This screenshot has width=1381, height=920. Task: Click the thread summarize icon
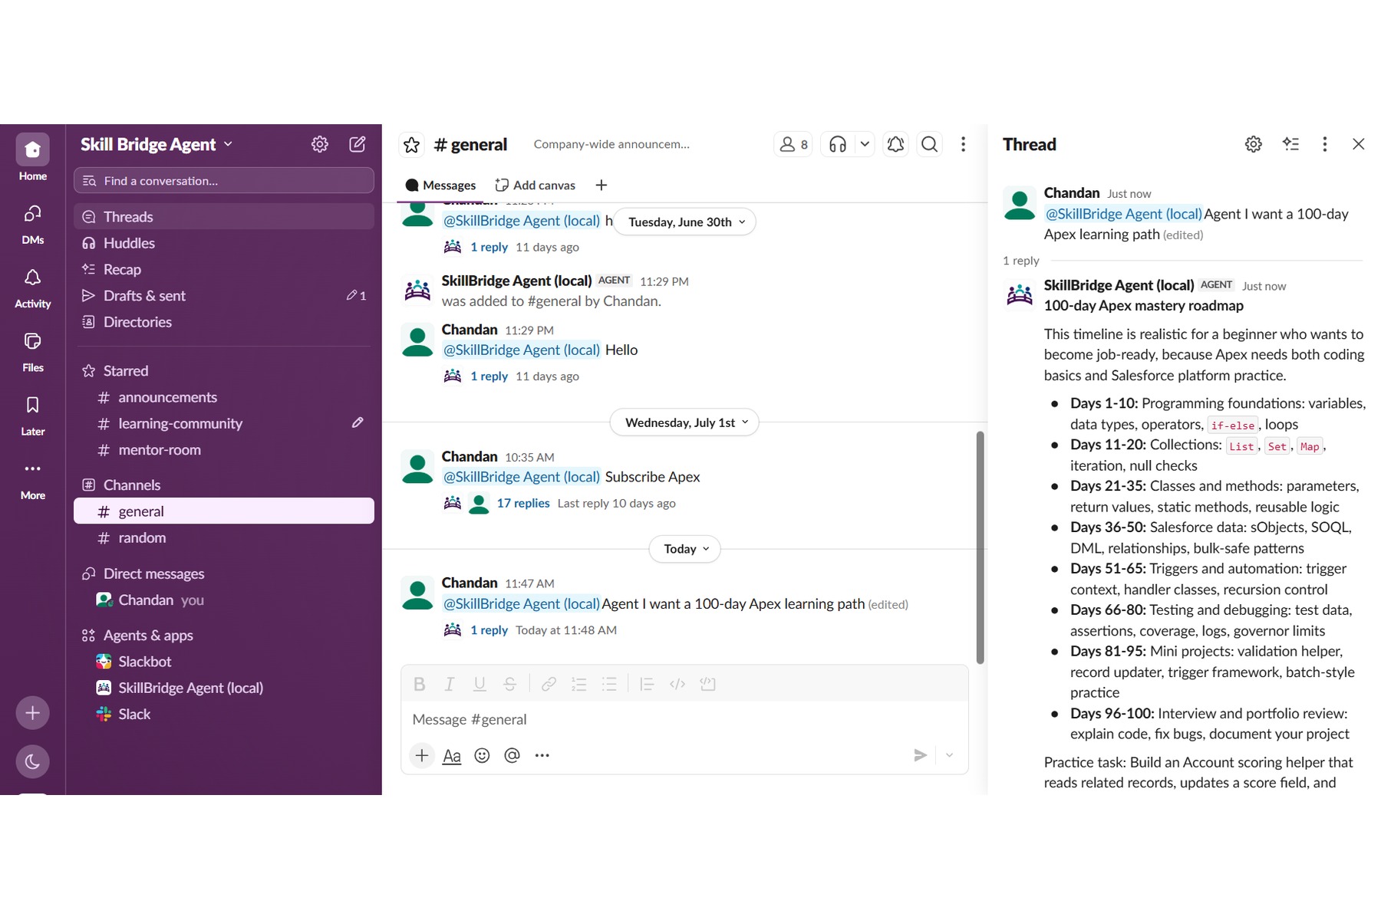click(x=1290, y=144)
